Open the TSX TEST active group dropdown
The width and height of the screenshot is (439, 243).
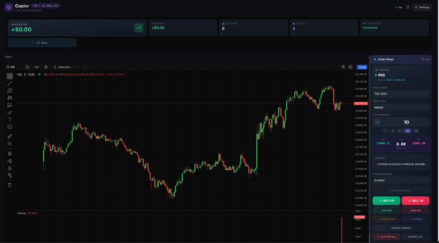[401, 94]
